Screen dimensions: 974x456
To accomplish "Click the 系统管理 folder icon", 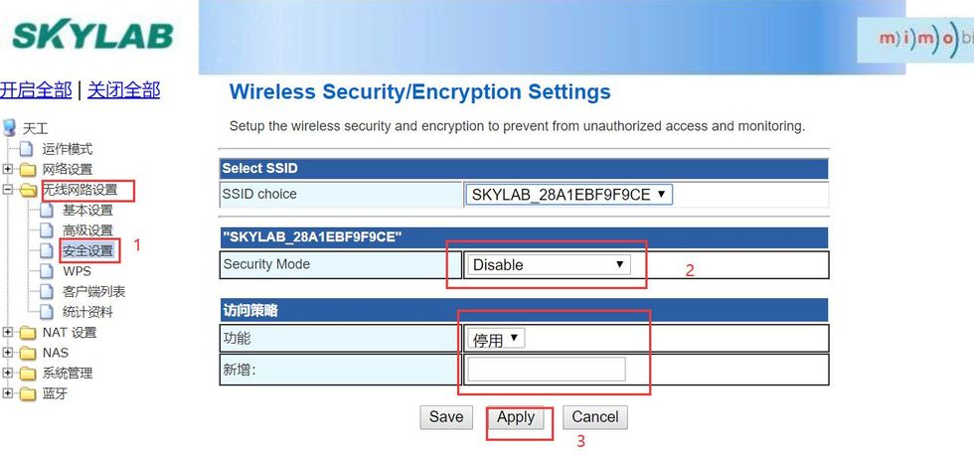I will pos(28,374).
